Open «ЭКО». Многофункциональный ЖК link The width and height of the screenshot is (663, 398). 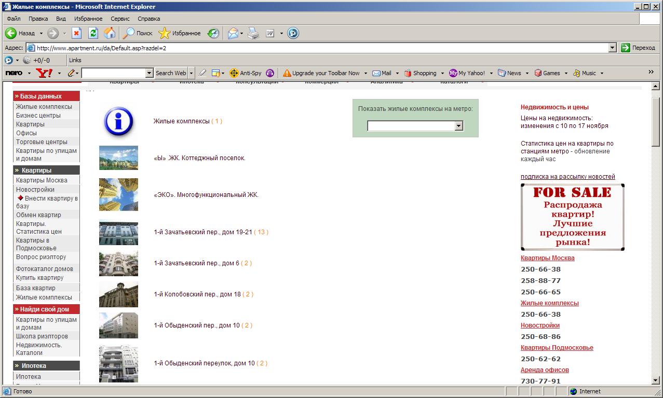(x=206, y=195)
